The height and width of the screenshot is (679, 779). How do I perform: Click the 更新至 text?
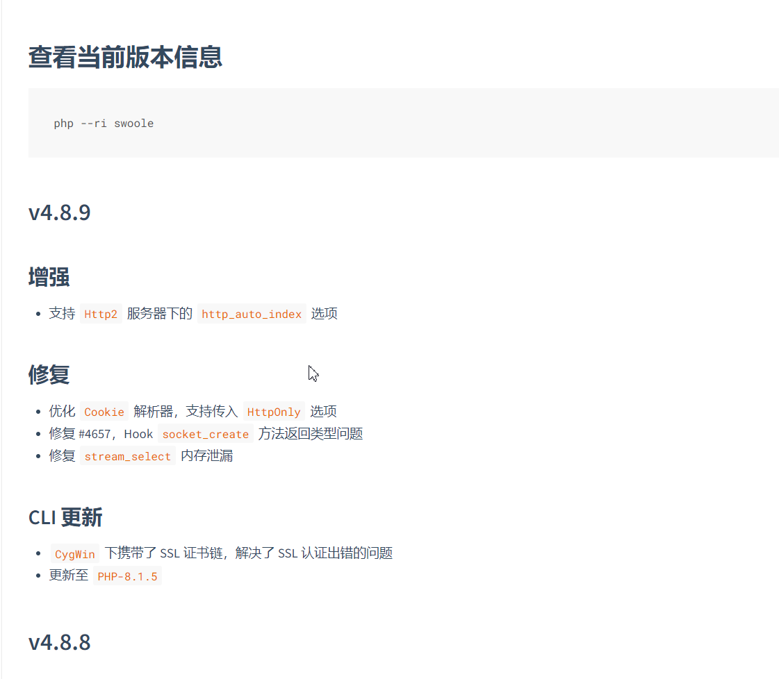pos(69,576)
